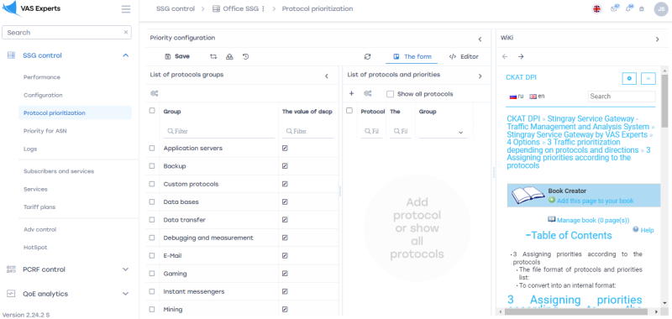Click Add this page to your book
Viewport: 672px width, 319px height.
coord(596,201)
